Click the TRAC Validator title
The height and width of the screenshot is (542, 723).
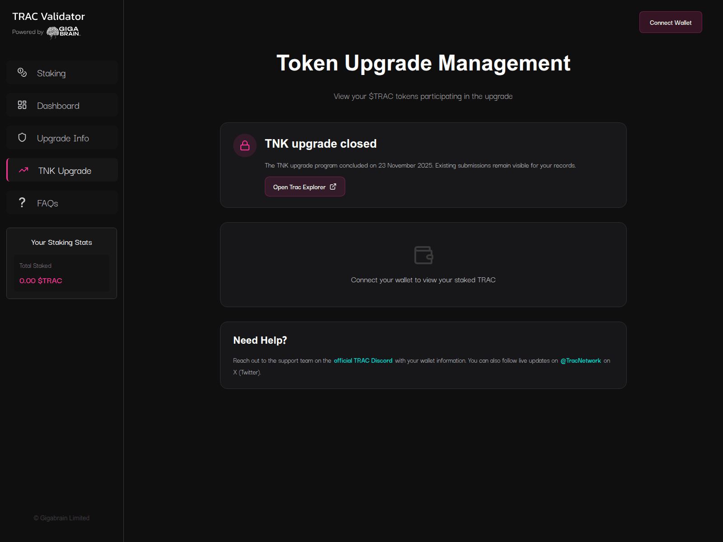point(48,16)
